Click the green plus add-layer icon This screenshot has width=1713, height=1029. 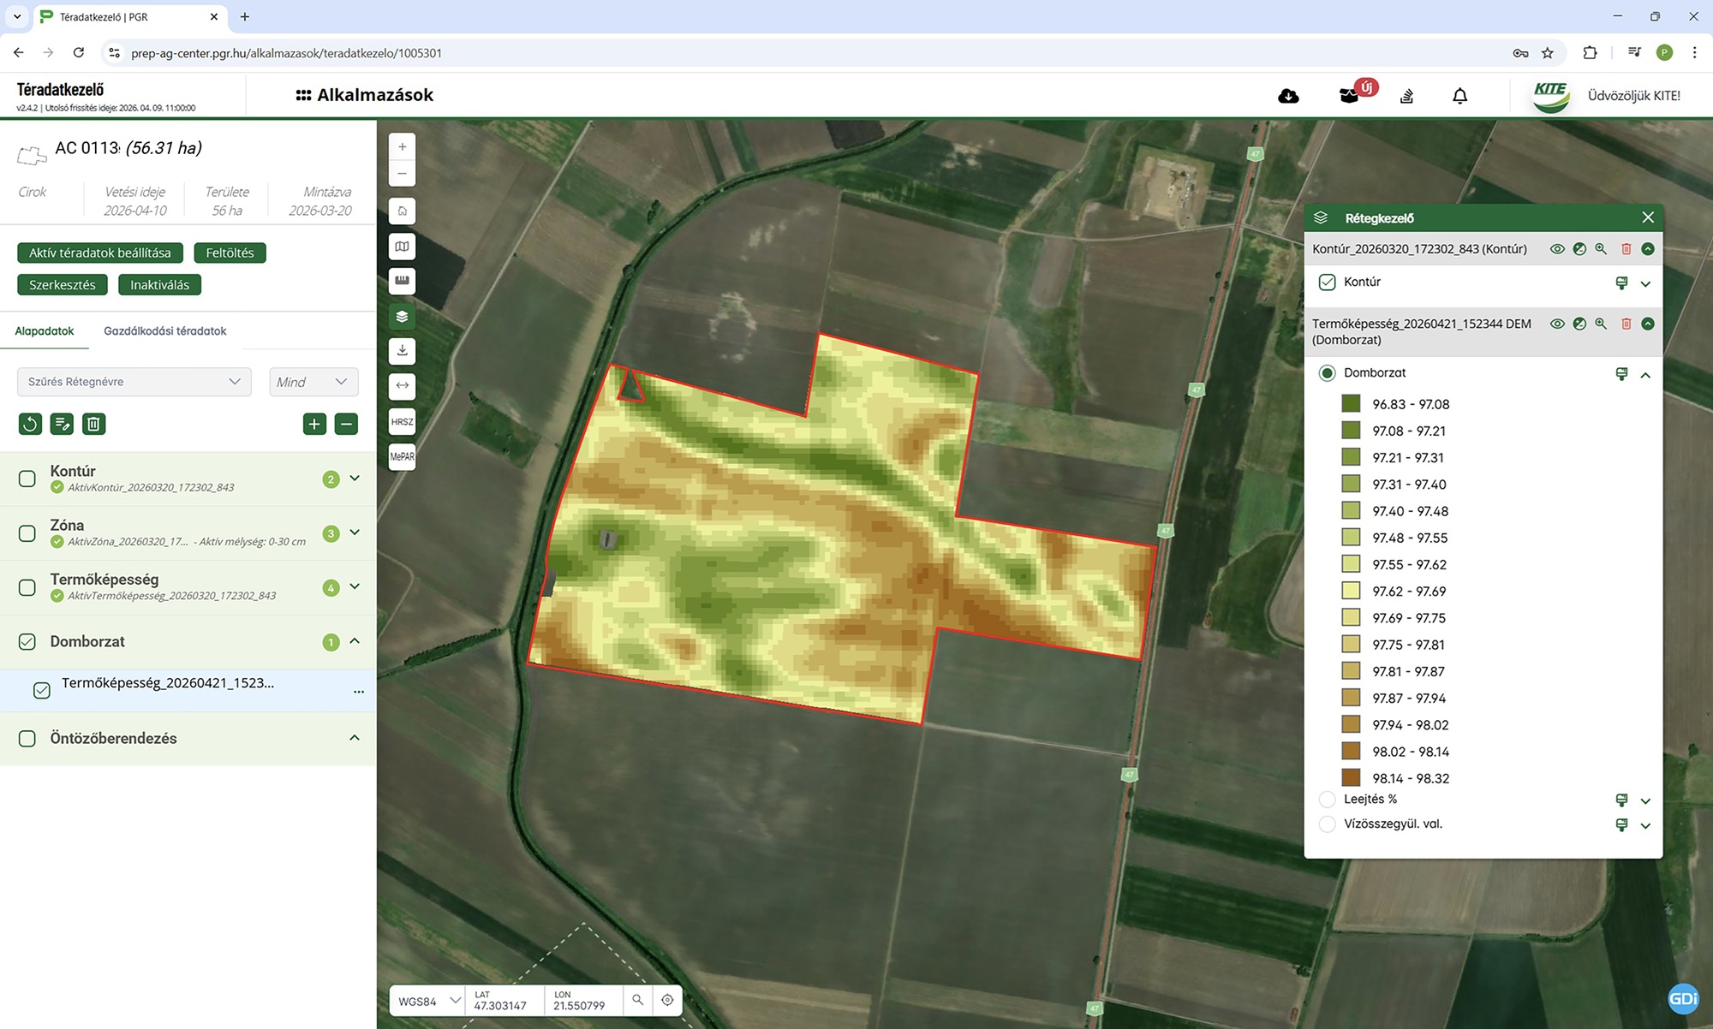314,424
